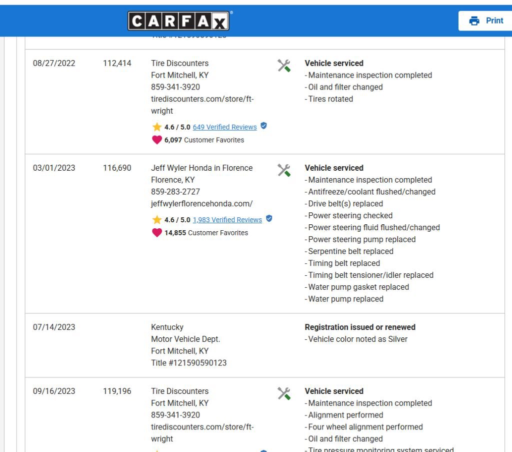Viewport: 512px width, 452px height.
Task: Click 'Timing belt replaced' line
Action: (342, 263)
